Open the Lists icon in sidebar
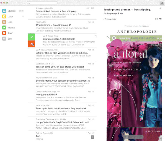This screenshot has height=141, width=165. click(x=4, y=22)
